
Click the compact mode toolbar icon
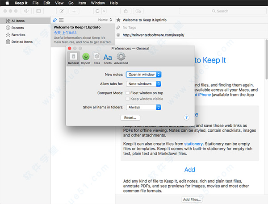(x=26, y=11)
